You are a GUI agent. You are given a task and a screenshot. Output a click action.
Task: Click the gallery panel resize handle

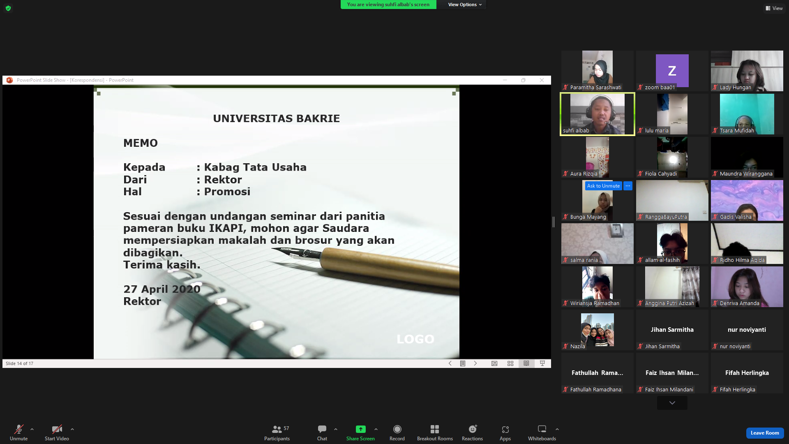554,222
